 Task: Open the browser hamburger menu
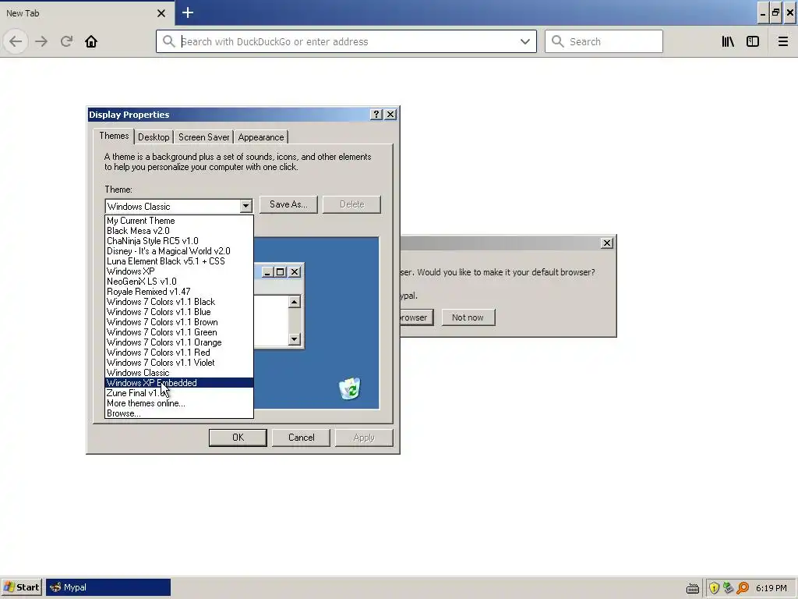point(782,41)
